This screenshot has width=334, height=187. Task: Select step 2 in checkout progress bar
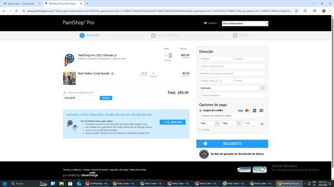[165, 35]
